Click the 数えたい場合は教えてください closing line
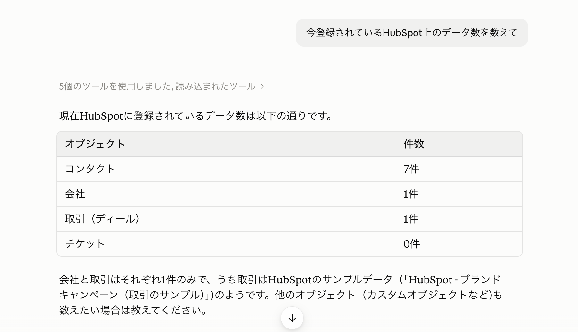Image resolution: width=578 pixels, height=332 pixels. 133,310
